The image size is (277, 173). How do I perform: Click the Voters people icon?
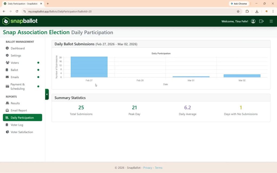pyautogui.click(x=7, y=62)
